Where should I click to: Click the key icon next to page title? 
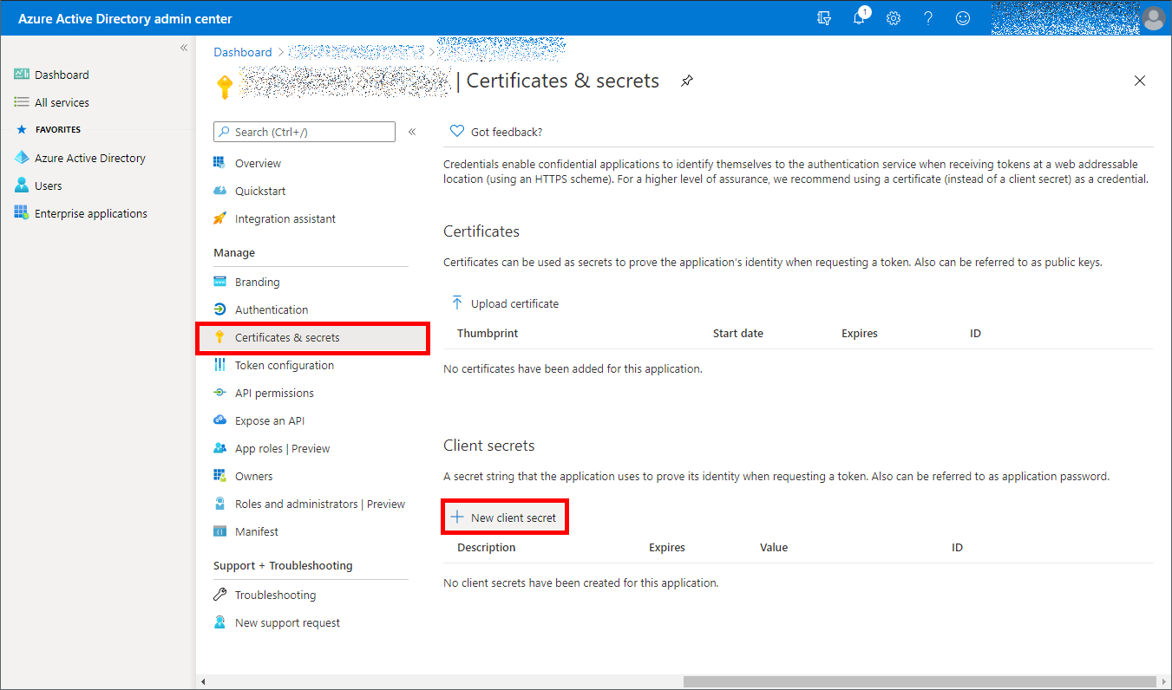(225, 87)
